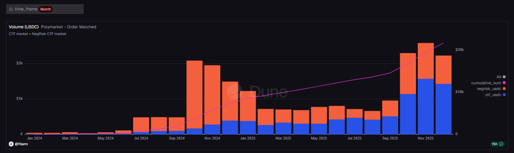Click the May 2024 x-axis label
The width and height of the screenshot is (514, 153).
click(x=106, y=138)
